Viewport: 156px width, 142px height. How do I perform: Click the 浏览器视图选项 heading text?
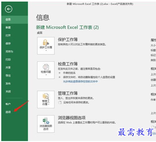click(72, 118)
